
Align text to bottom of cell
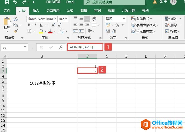click(x=87, y=19)
